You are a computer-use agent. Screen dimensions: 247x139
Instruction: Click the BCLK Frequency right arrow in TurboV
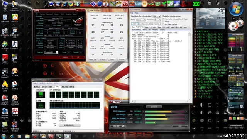186,112
